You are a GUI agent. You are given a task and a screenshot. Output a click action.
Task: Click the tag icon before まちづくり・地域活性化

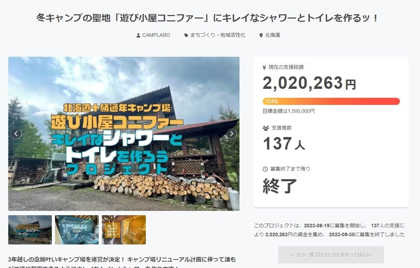coord(187,35)
